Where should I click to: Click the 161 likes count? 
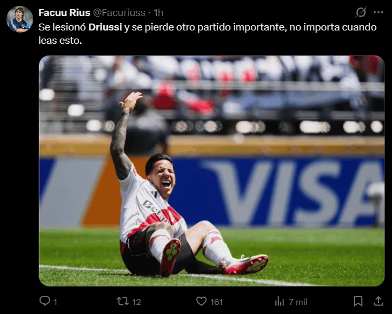coord(217,302)
